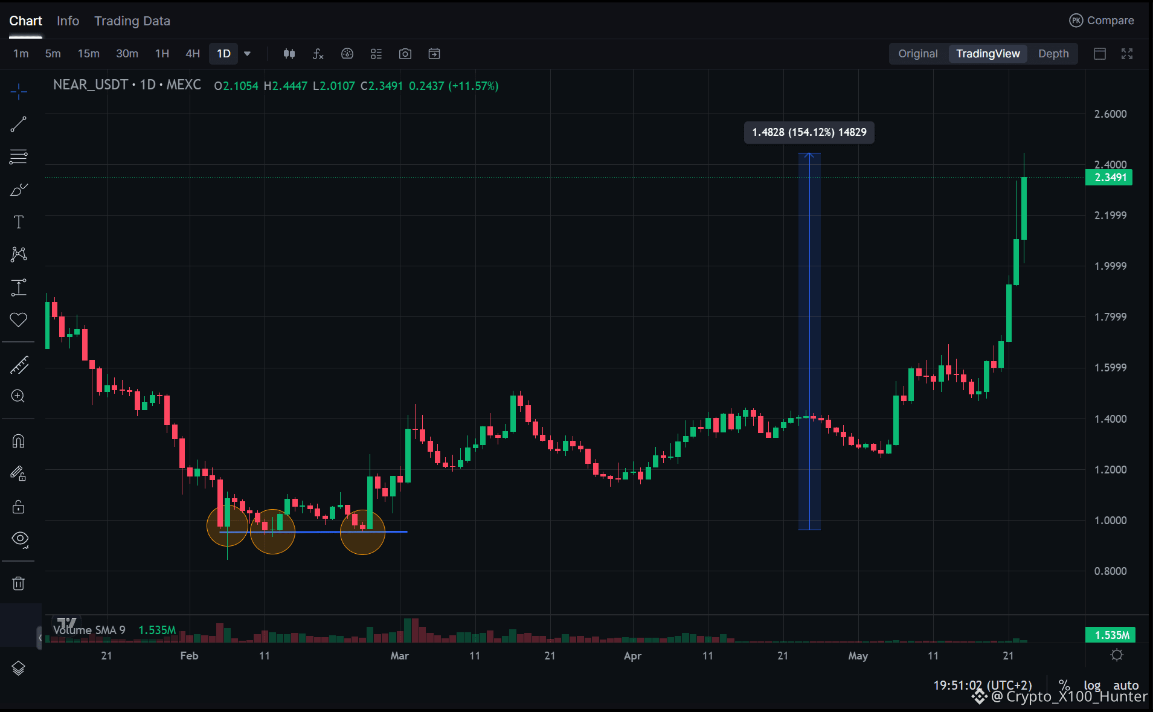
Task: Select the text annotation tool
Action: point(19,222)
